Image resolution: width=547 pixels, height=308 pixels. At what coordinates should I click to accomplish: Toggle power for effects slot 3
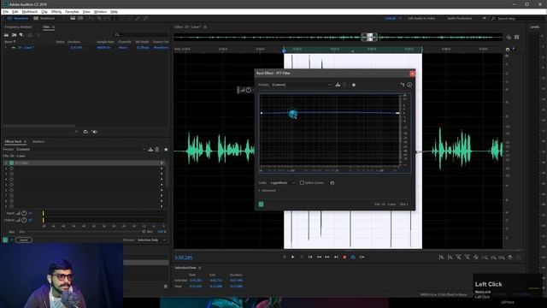[x=11, y=174]
